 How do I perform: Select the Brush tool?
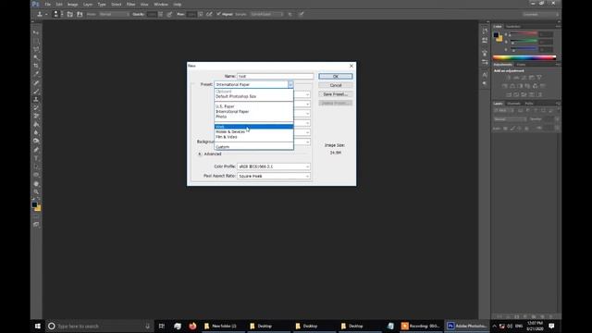click(36, 92)
